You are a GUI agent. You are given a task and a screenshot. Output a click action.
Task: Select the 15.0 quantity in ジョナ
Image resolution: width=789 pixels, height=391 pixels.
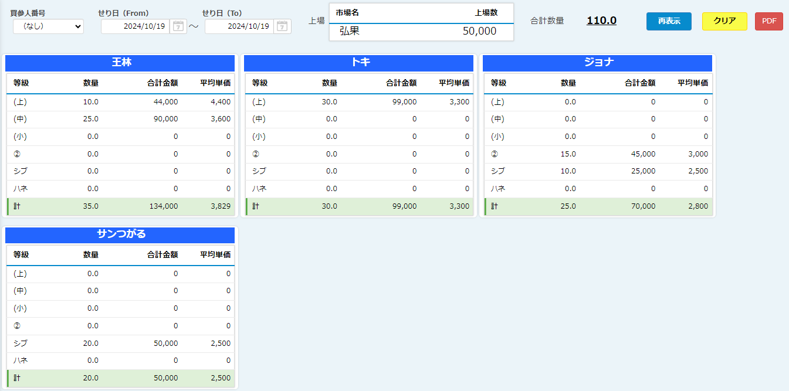coord(568,154)
